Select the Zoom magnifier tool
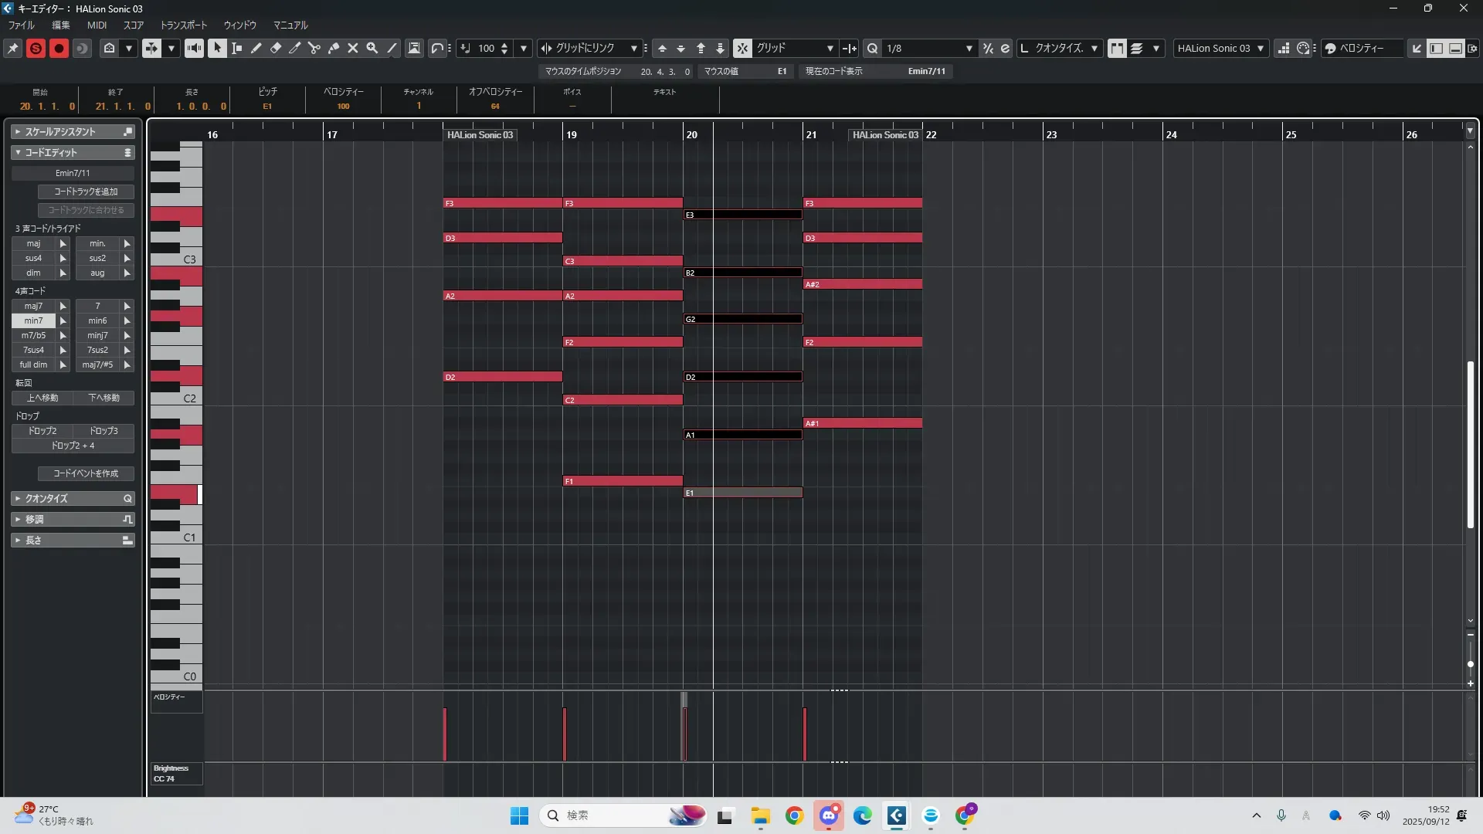This screenshot has width=1483, height=834. click(x=372, y=48)
